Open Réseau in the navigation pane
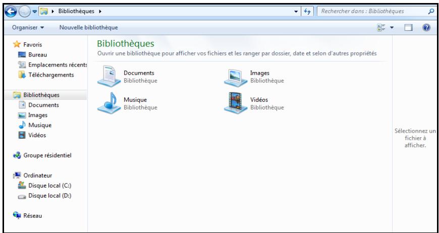Viewport: 439px width, 233px height. point(32,216)
